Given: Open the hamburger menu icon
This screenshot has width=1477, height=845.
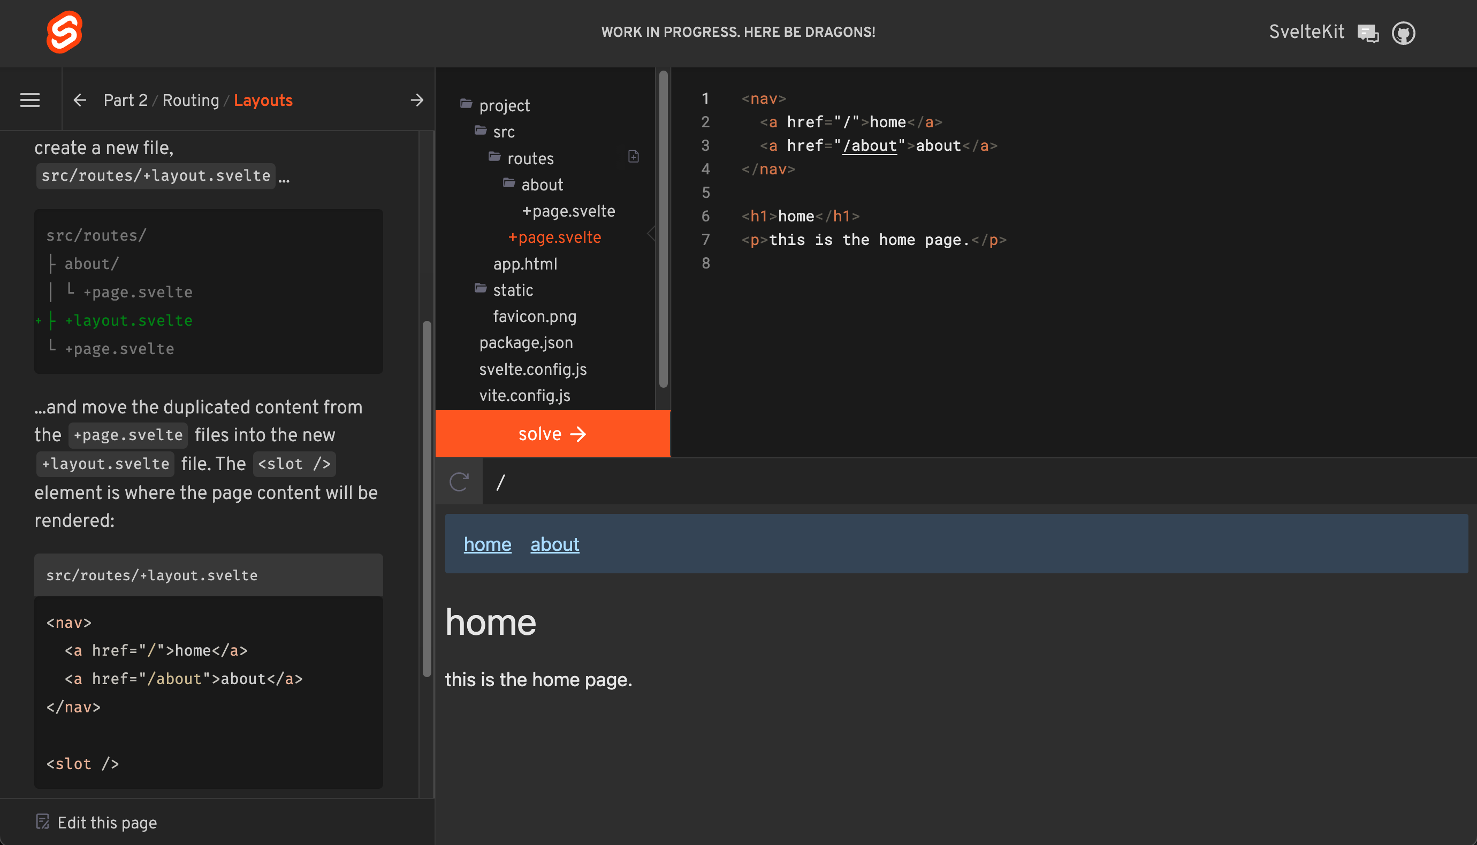Looking at the screenshot, I should [x=30, y=101].
